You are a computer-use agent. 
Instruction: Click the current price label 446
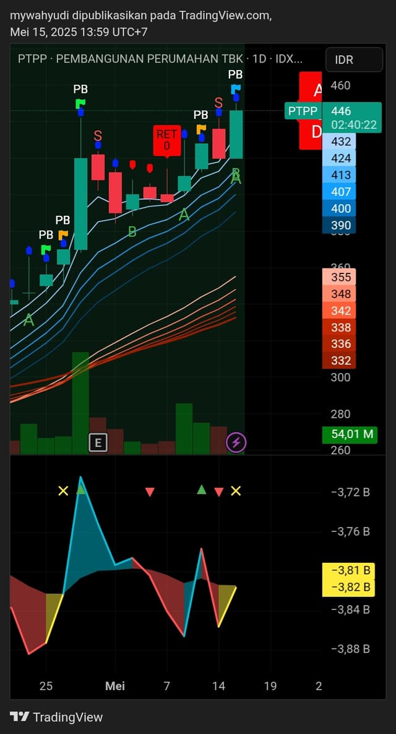click(x=341, y=112)
